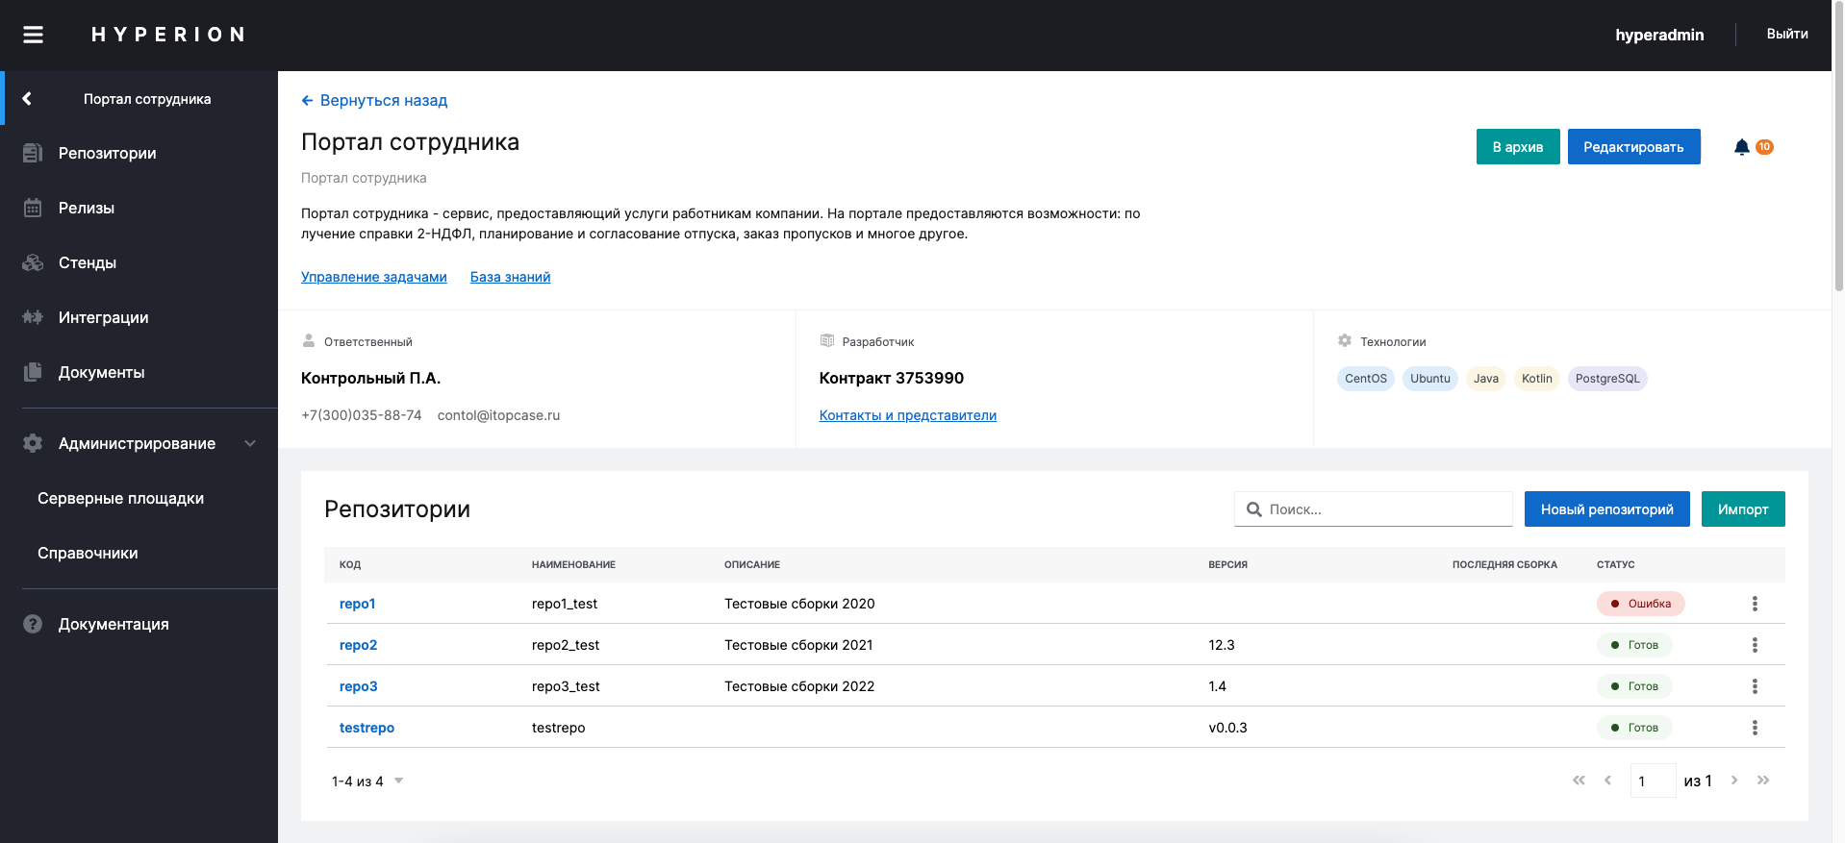
Task: Open three-dot menu for repo2 row
Action: click(1754, 645)
